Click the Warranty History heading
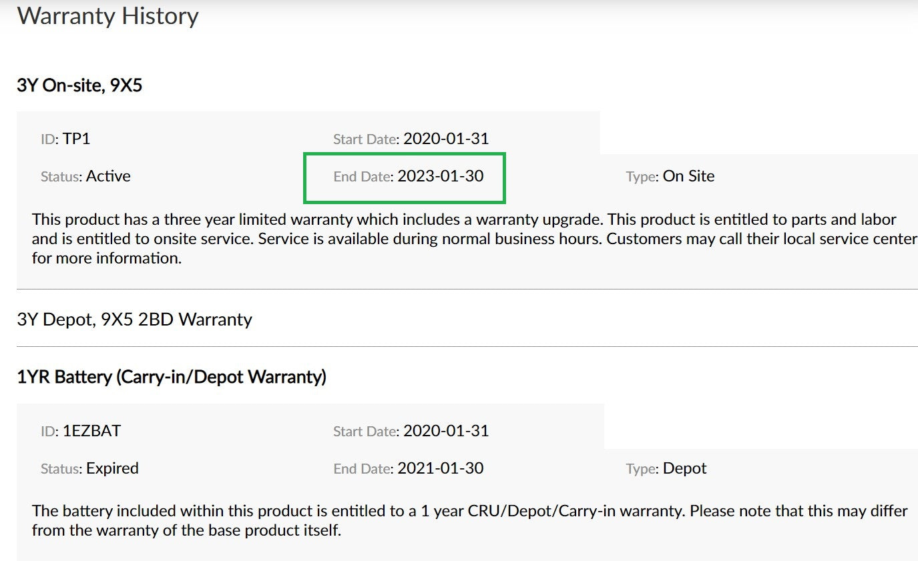The image size is (918, 561). click(107, 15)
